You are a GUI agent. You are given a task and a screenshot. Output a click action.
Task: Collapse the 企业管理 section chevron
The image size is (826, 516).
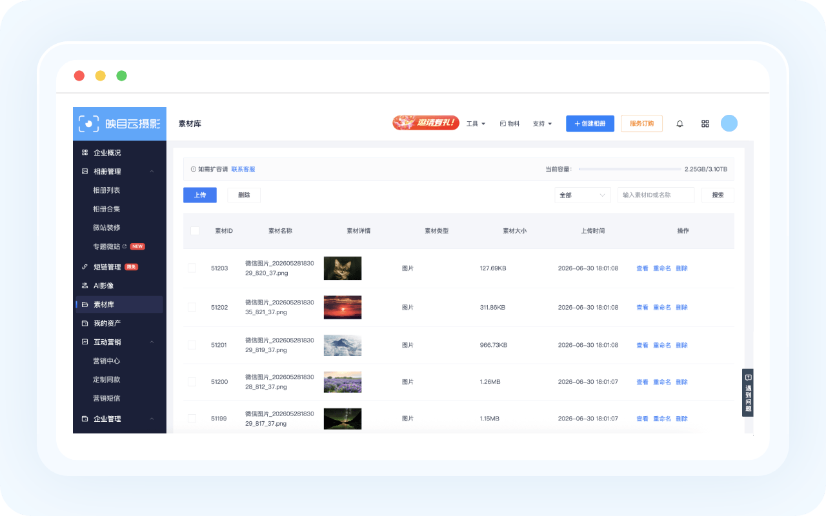coord(152,419)
